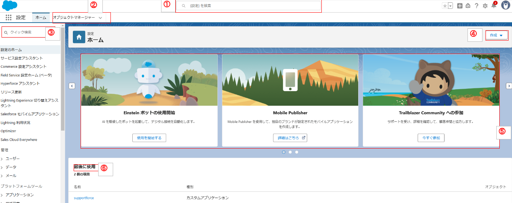This screenshot has height=203, width=512.
Task: Click the 詳細はこちら button
Action: pos(290,138)
